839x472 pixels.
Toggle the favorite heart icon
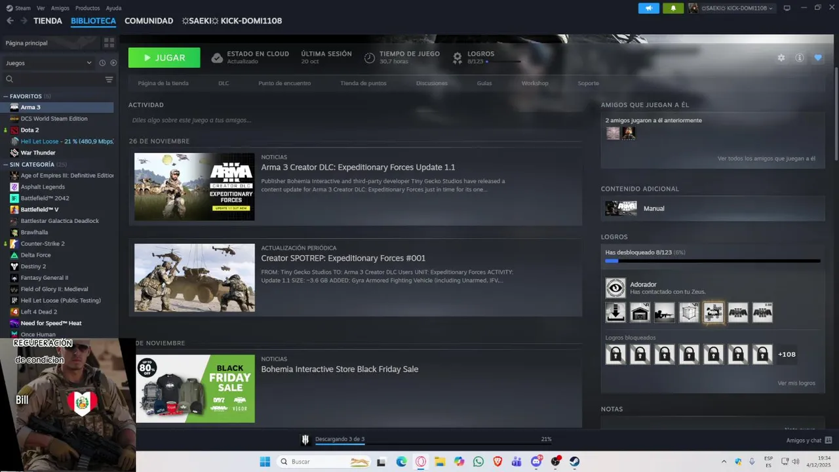817,58
